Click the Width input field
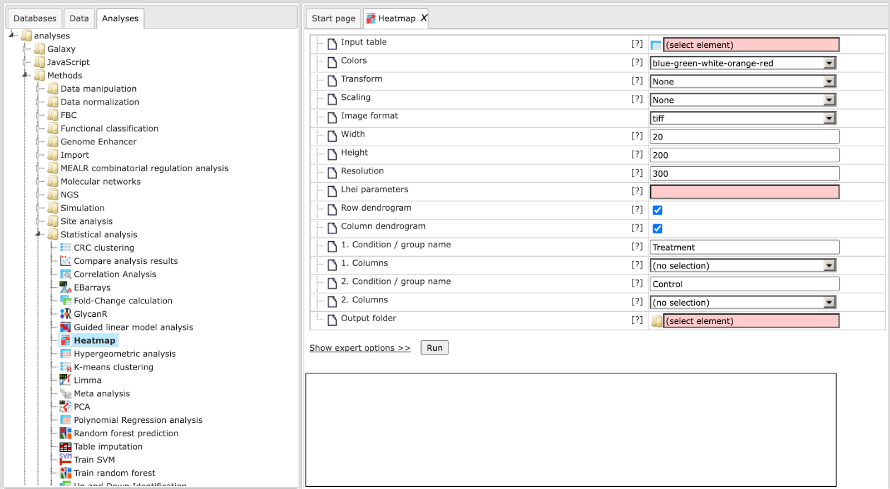 pyautogui.click(x=745, y=137)
